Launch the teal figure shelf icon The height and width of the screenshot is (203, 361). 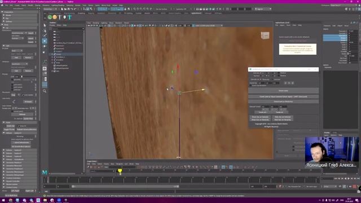click(69, 17)
